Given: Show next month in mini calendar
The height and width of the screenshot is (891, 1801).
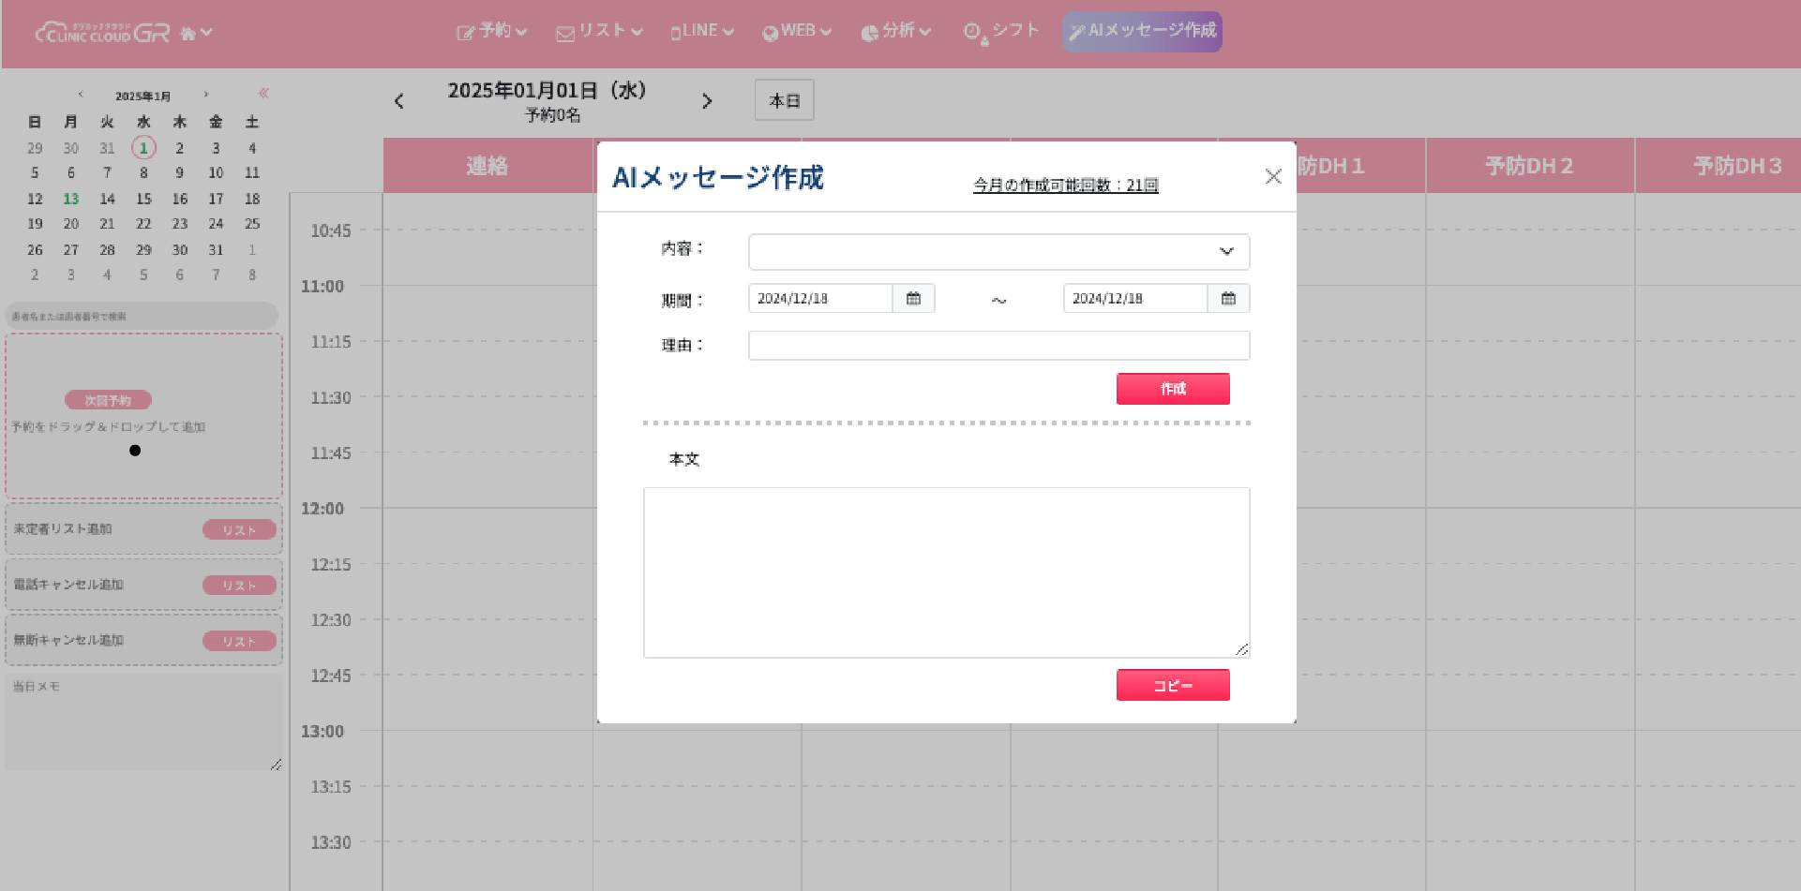Looking at the screenshot, I should pyautogui.click(x=206, y=95).
